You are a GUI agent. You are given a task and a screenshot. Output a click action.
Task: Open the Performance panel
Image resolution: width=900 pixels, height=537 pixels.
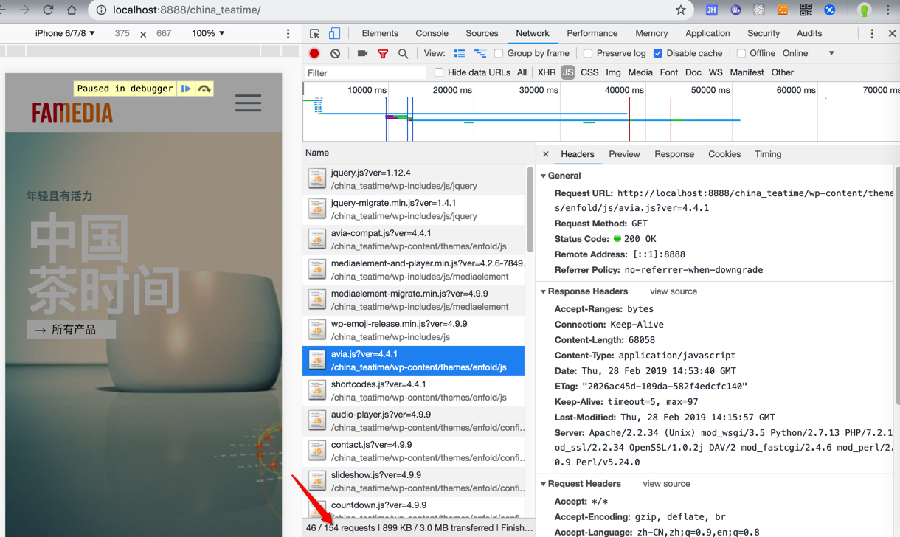tap(592, 34)
